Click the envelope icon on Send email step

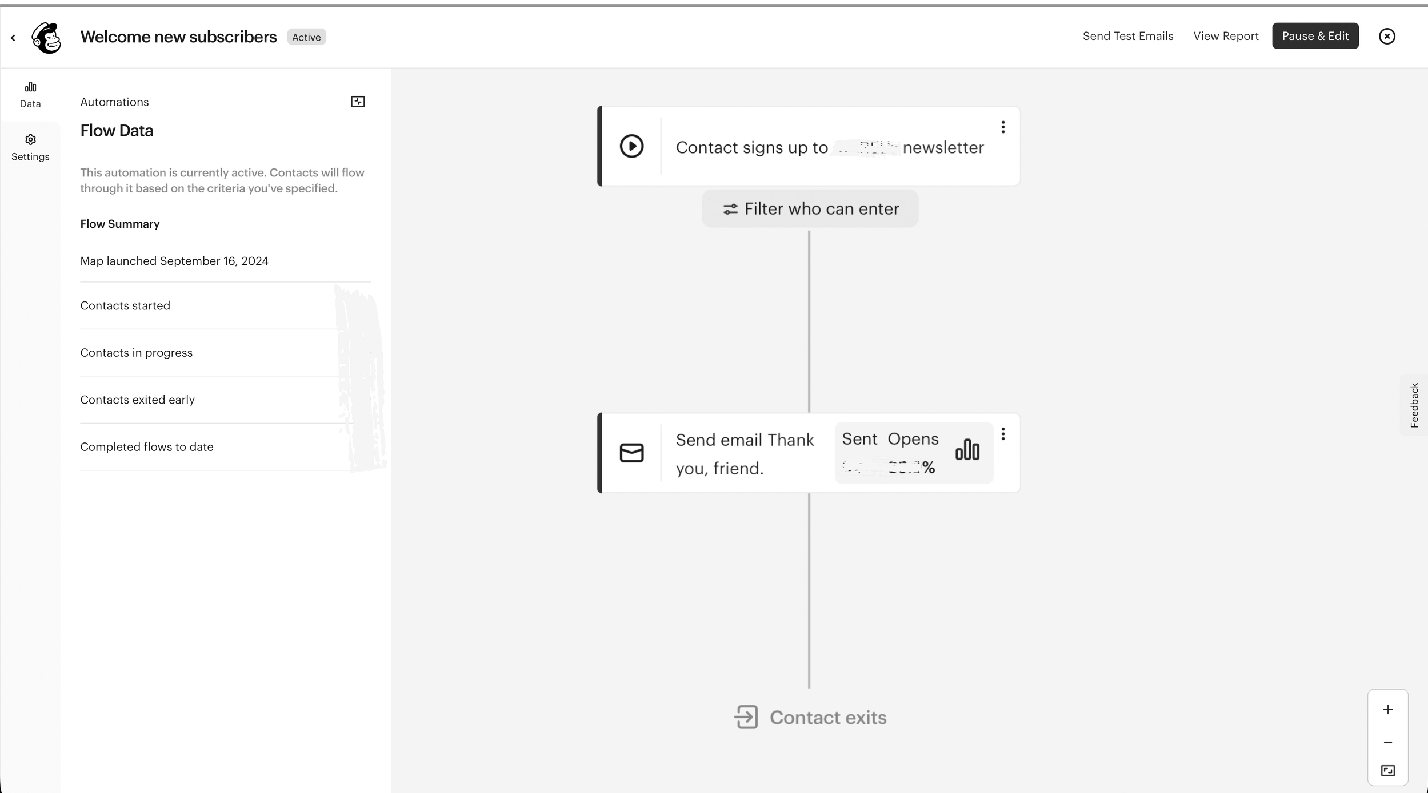pos(631,453)
